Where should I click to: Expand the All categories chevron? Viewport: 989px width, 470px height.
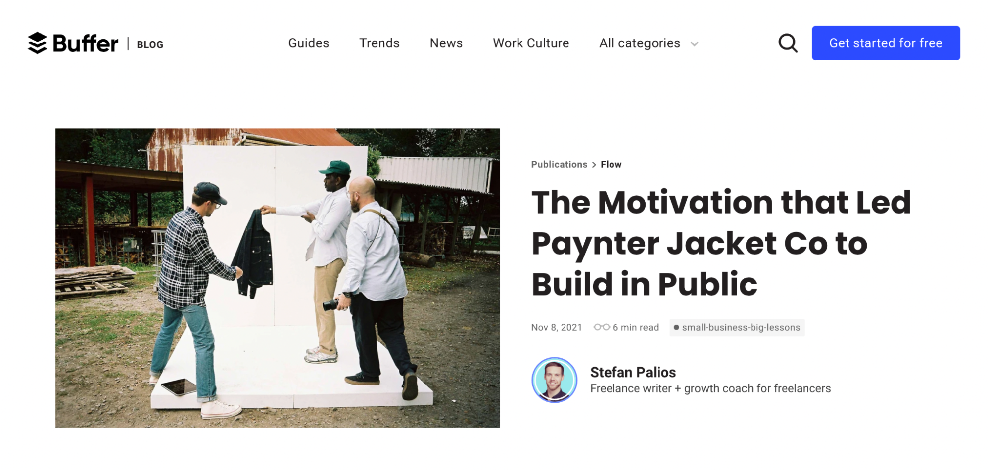coord(694,44)
